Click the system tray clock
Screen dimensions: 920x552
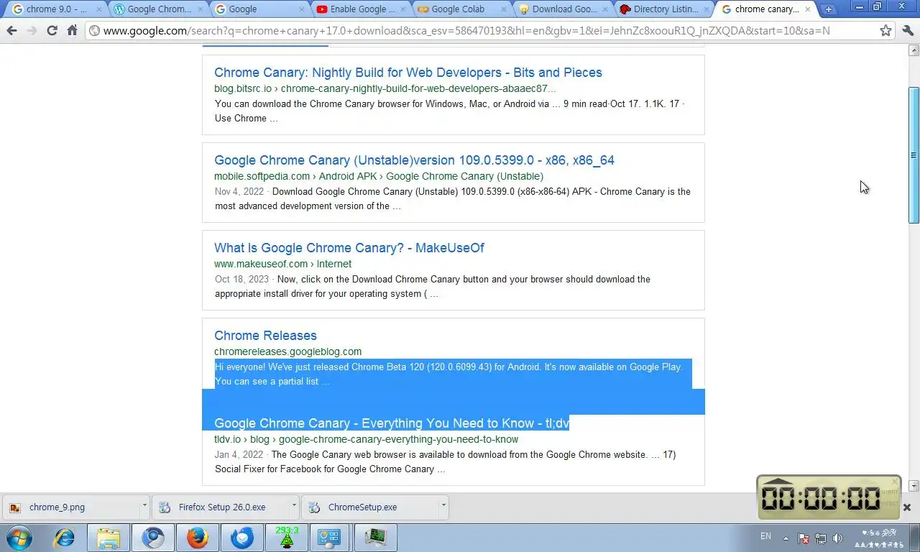(880, 538)
